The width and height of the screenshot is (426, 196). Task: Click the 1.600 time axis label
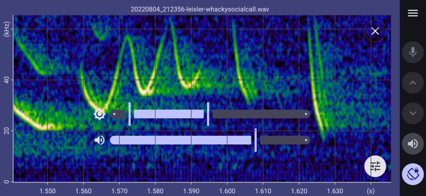pyautogui.click(x=227, y=191)
